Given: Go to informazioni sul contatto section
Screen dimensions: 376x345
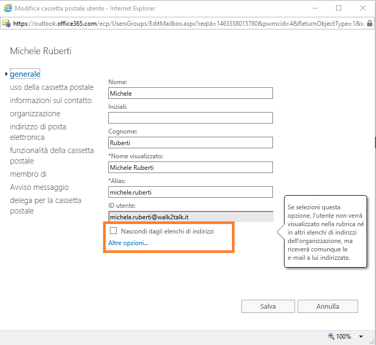Looking at the screenshot, I should point(50,100).
